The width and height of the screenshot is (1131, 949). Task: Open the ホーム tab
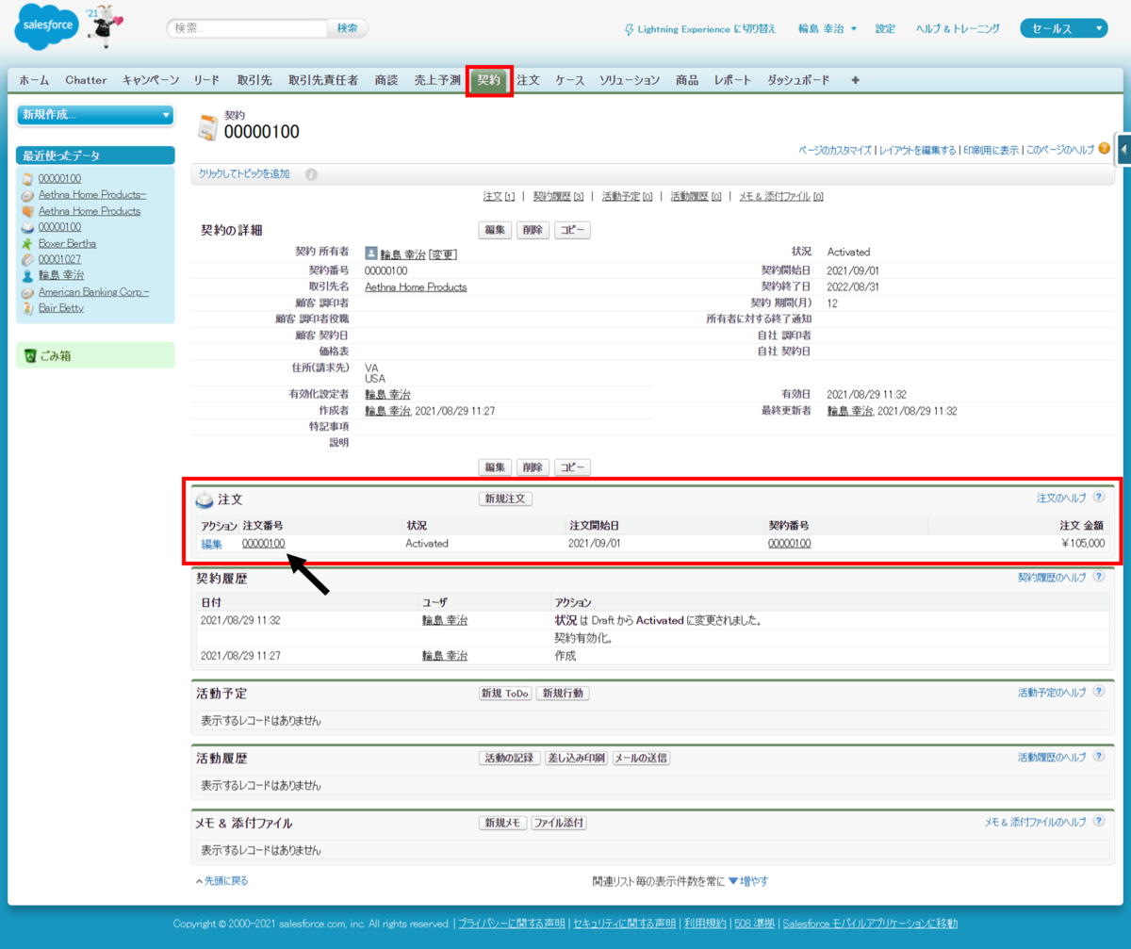[34, 81]
